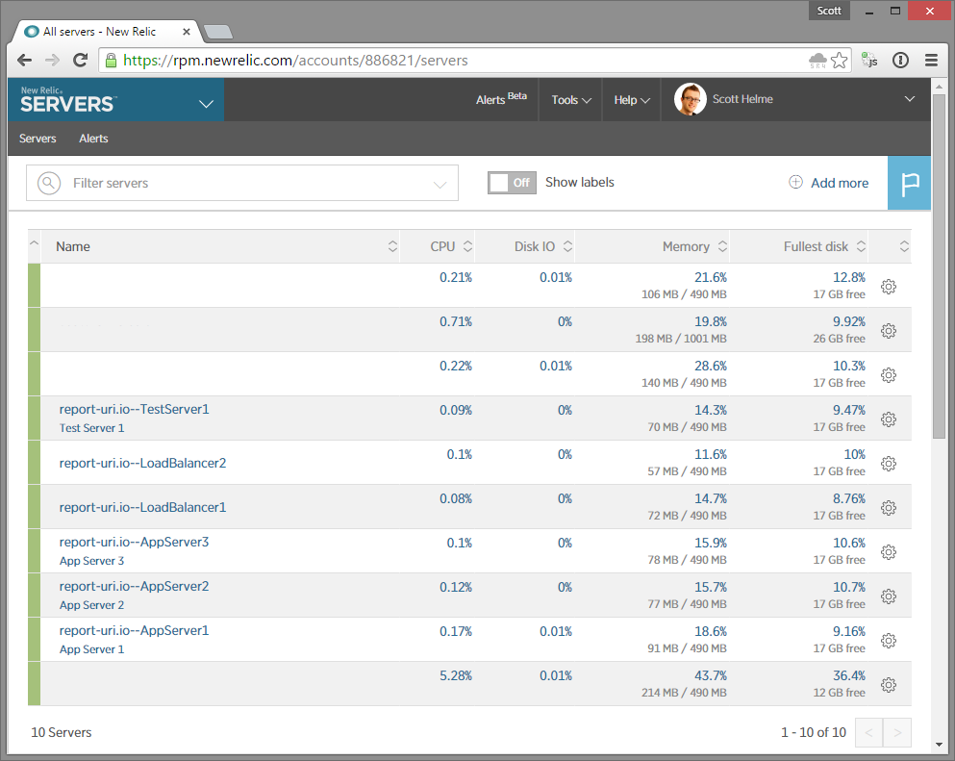The height and width of the screenshot is (761, 955).
Task: Toggle the Show labels switch on
Action: 512,183
